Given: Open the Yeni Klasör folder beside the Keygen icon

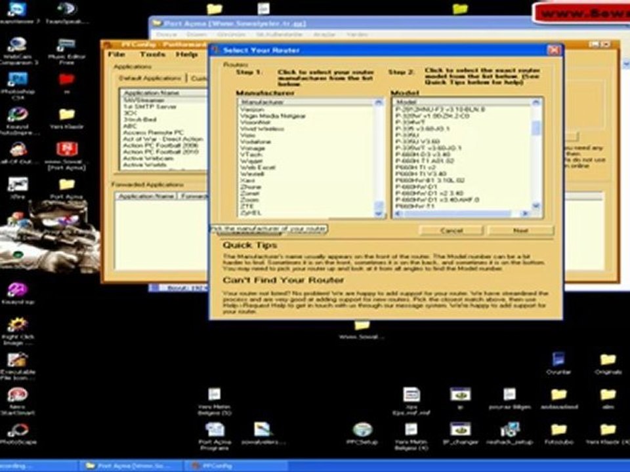Looking at the screenshot, I should (67, 119).
